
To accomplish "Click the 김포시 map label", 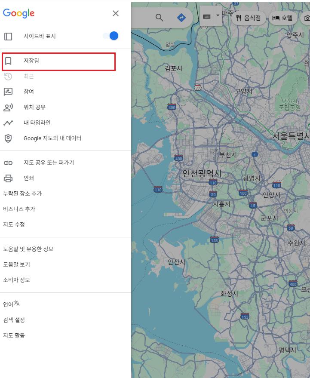I will tap(173, 68).
